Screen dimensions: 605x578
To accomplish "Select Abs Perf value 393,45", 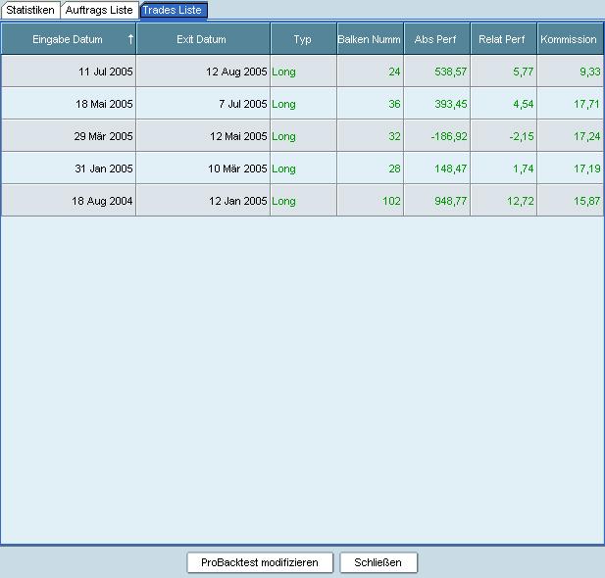I will (x=451, y=104).
